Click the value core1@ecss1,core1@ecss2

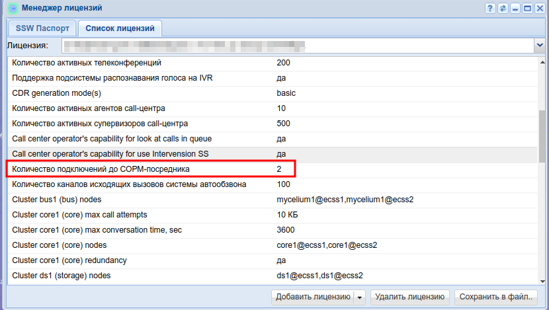(327, 246)
